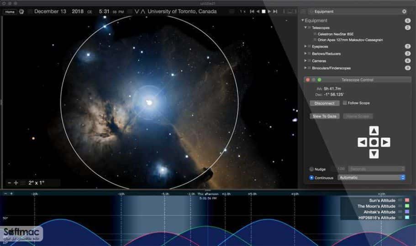Toggle the Barlows/Reducers checkbox
The image size is (416, 246).
coord(309,53)
